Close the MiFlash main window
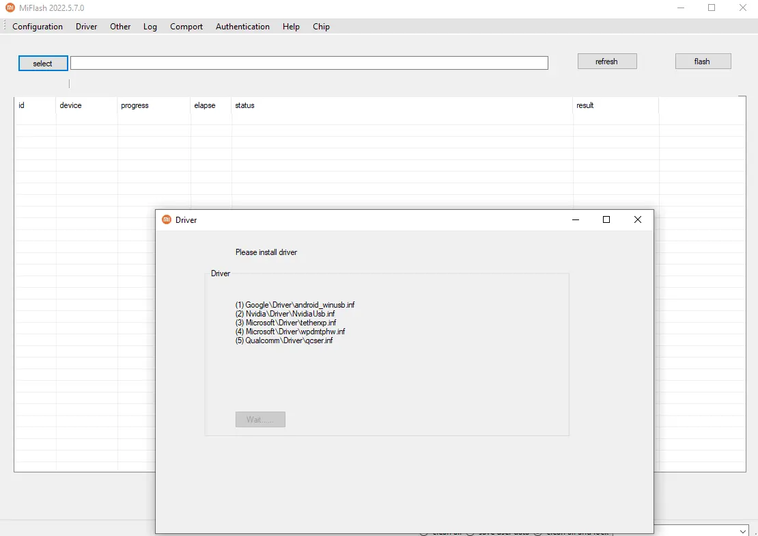 [x=743, y=8]
